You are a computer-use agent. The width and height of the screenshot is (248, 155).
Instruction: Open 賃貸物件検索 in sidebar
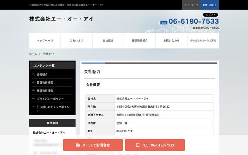point(45,83)
